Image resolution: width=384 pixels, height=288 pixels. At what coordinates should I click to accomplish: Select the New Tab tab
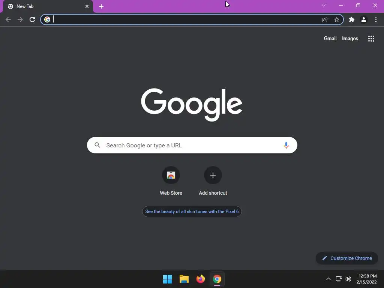point(48,6)
